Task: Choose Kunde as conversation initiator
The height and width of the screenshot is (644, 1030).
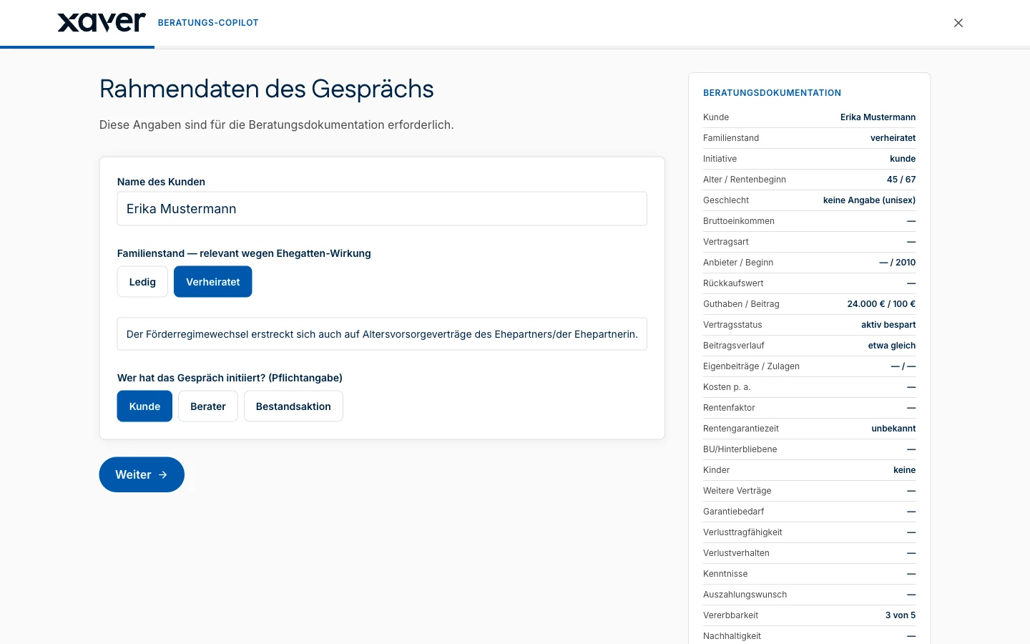Action: click(x=144, y=406)
